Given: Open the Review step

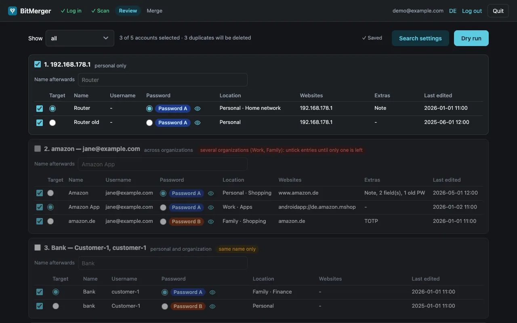Looking at the screenshot, I should [x=128, y=11].
